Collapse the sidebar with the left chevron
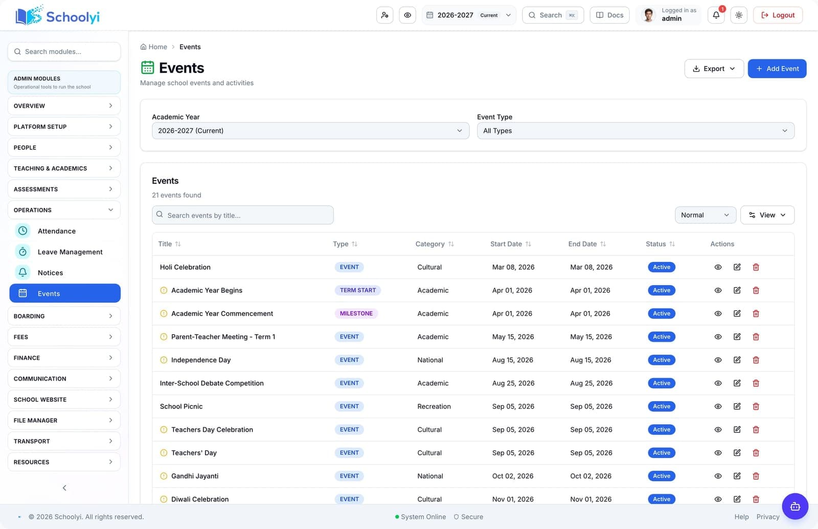 tap(64, 488)
